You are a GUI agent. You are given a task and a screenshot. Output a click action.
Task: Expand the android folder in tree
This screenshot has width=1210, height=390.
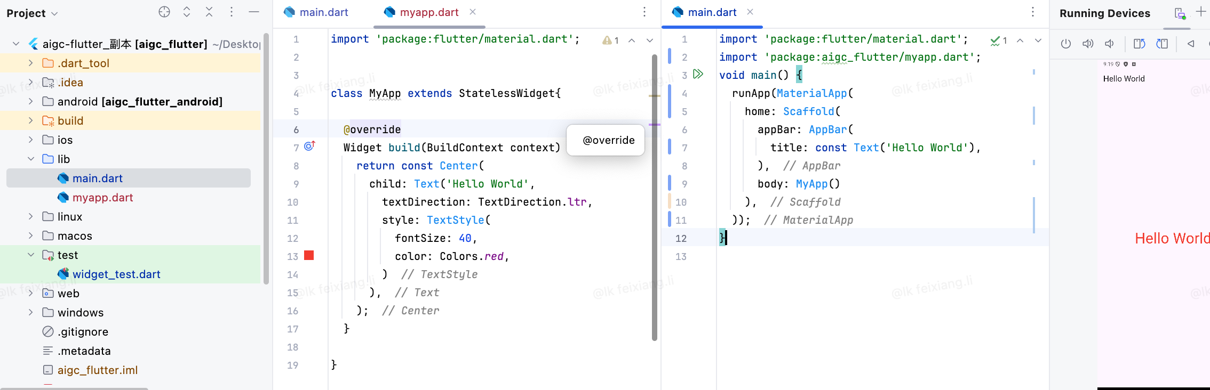30,101
